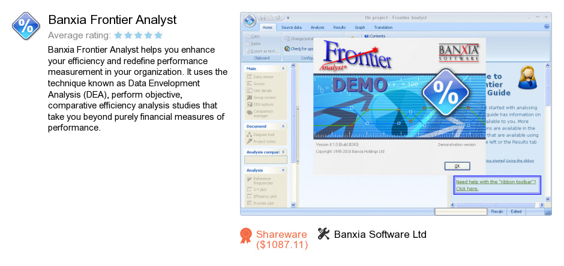Open the Results ribbon tab
This screenshot has height=266, width=564.
(340, 28)
